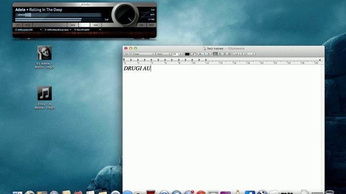
Task: Open the AUParametricEQ effect dropdown
Action: pos(41,30)
